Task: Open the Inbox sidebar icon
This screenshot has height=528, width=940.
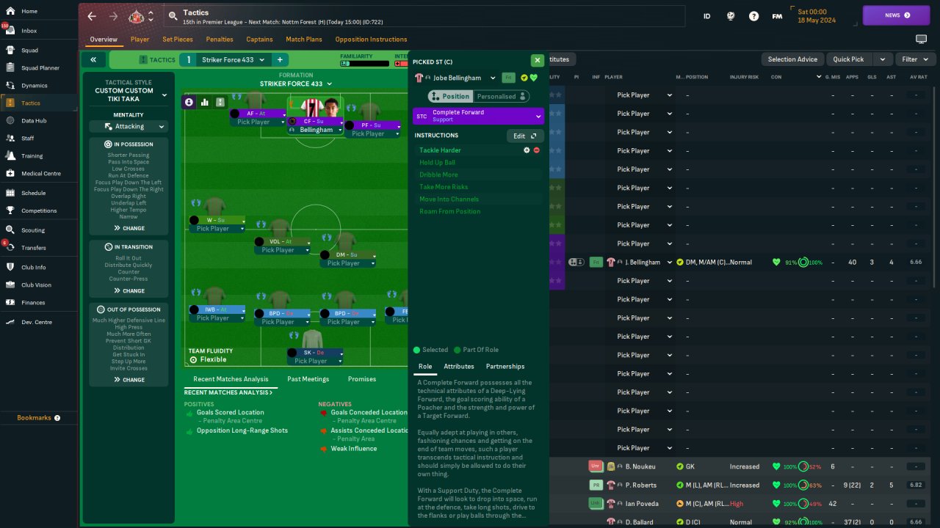Action: coord(11,31)
